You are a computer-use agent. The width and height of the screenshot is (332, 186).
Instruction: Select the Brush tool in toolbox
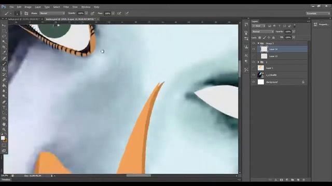tap(4, 64)
